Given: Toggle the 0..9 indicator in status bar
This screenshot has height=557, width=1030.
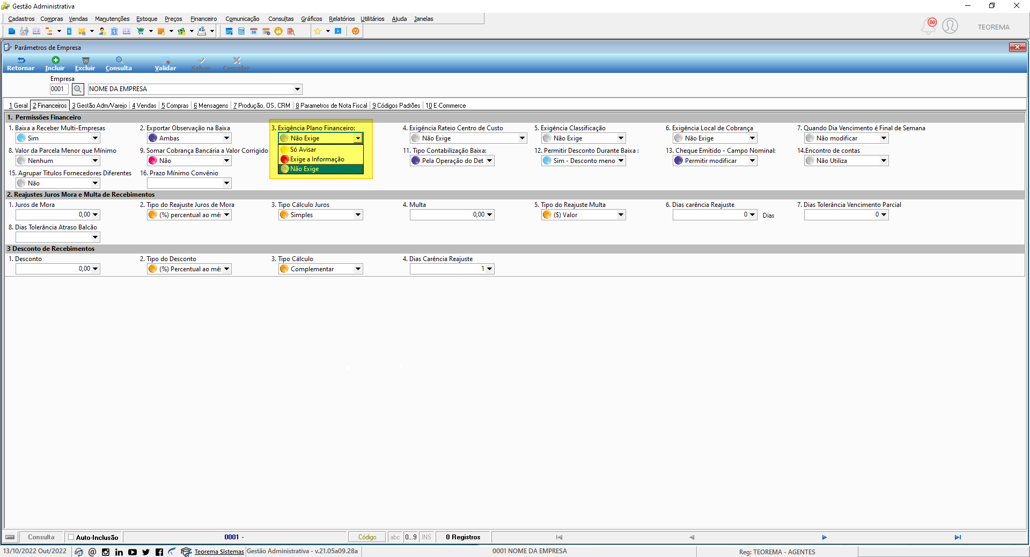Looking at the screenshot, I should pyautogui.click(x=411, y=537).
